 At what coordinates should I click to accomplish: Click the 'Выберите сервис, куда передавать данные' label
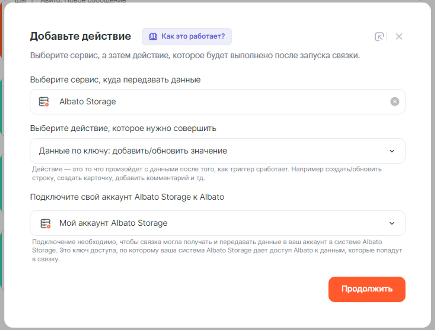pos(115,80)
